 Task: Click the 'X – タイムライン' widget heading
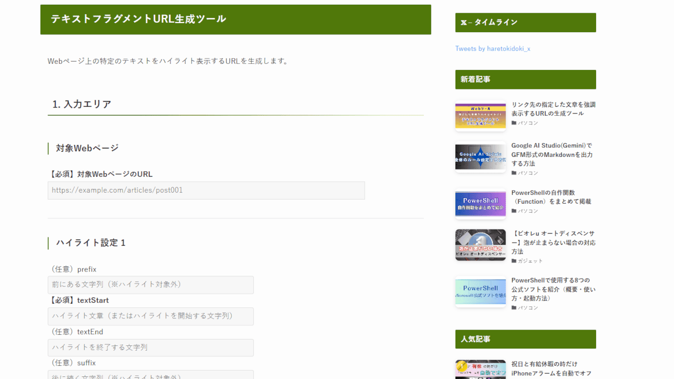pyautogui.click(x=526, y=23)
